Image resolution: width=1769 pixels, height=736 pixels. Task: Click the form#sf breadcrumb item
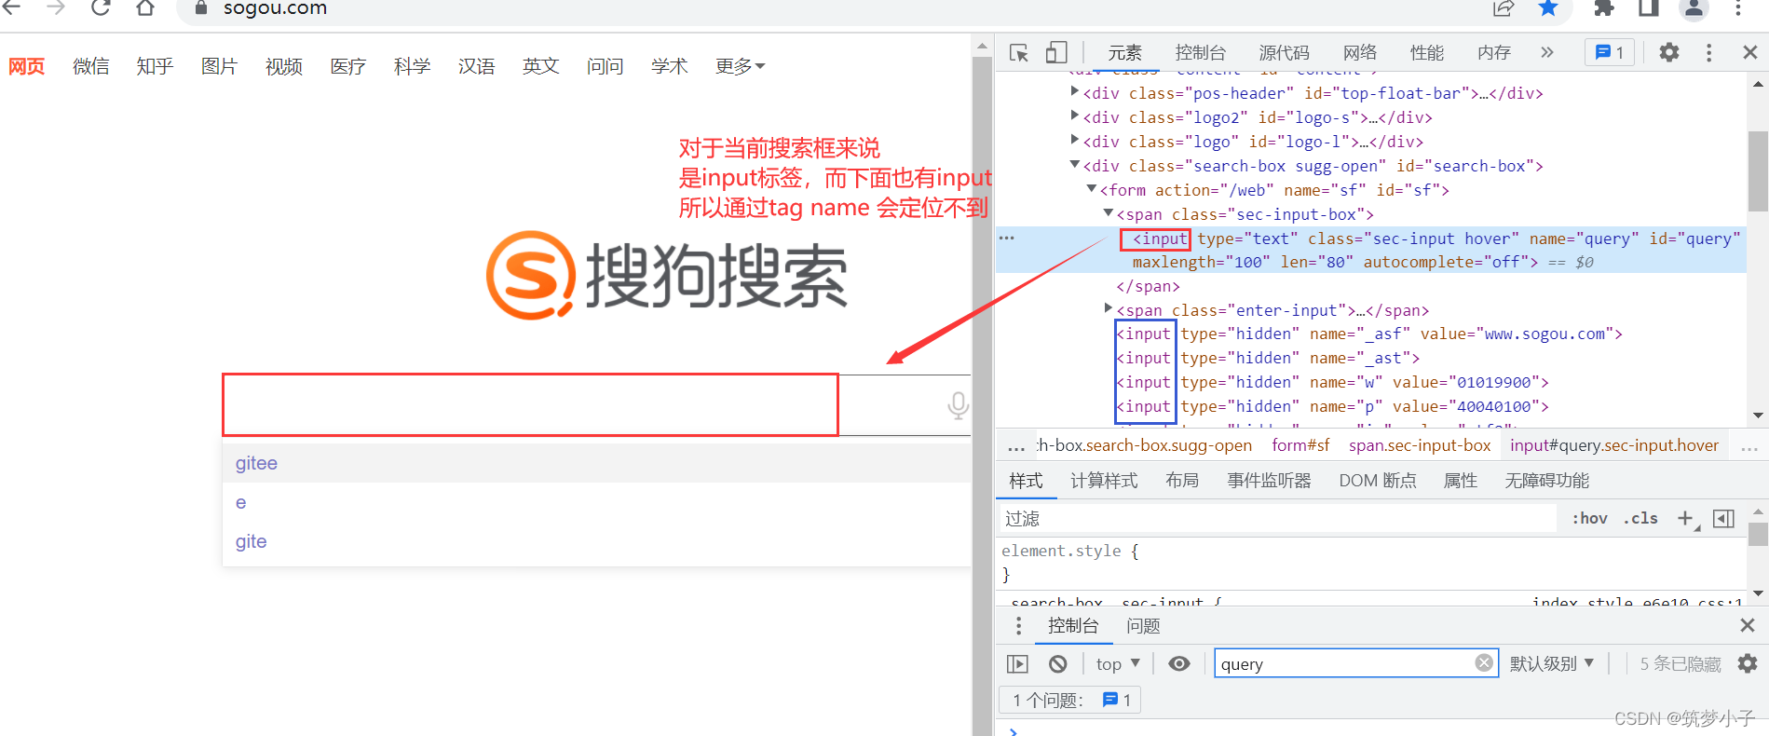pos(1300,445)
